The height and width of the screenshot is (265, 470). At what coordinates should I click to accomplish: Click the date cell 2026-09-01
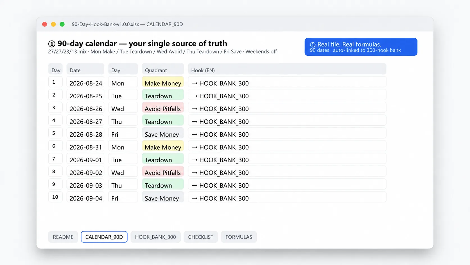coord(85,159)
